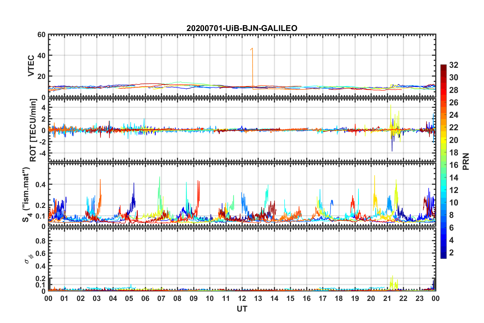
Task: Click colorbar tick value 8
Action: pos(451,215)
